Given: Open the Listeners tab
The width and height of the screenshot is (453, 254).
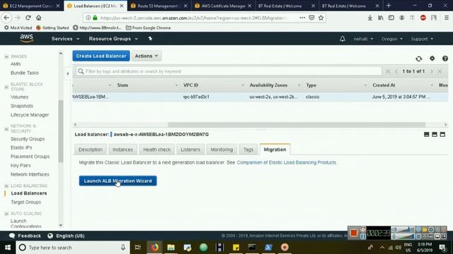Looking at the screenshot, I should [x=190, y=150].
